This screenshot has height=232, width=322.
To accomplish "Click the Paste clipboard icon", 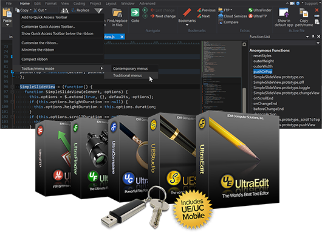I will click(x=7, y=13).
